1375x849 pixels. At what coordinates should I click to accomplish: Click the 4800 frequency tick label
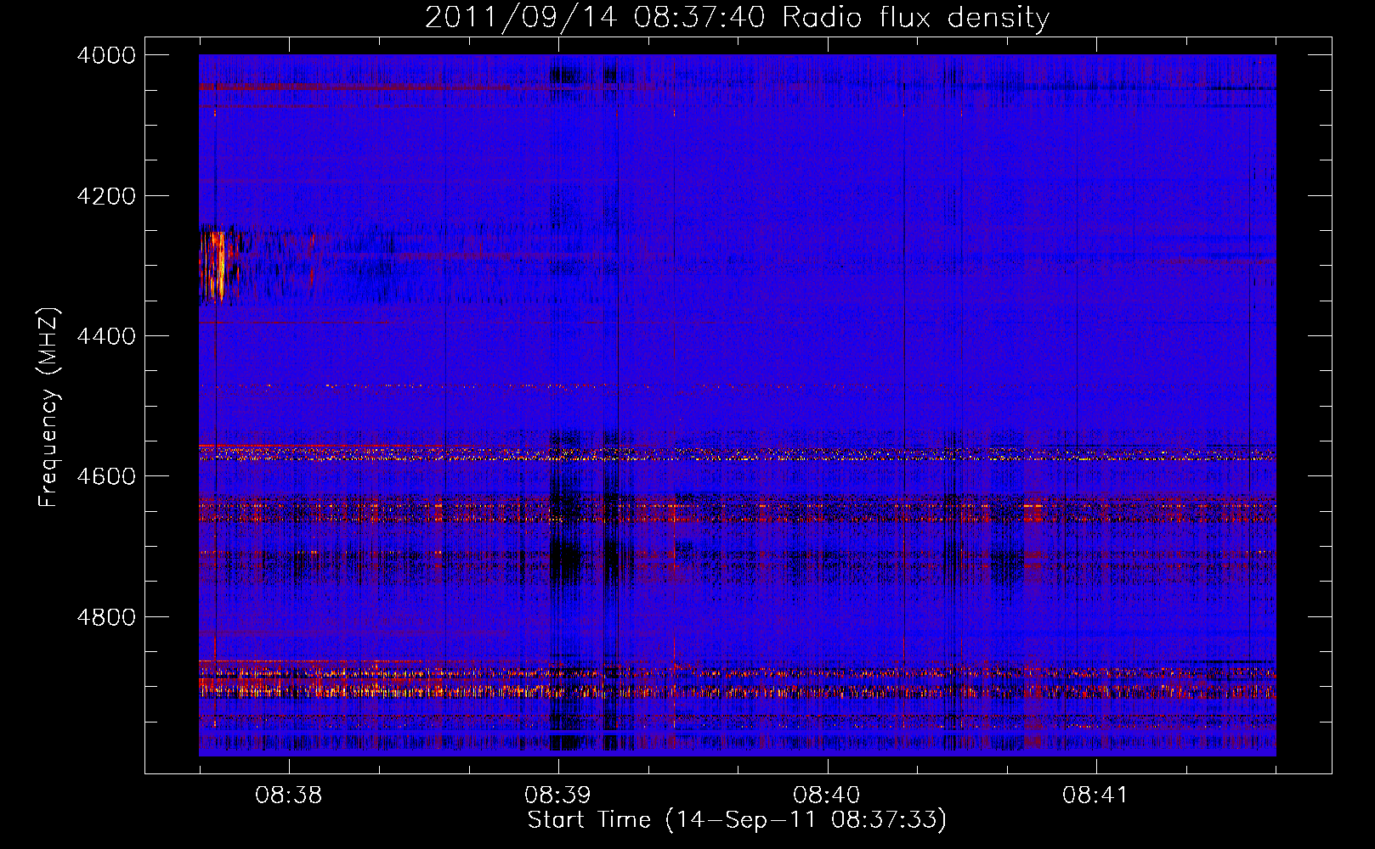click(x=106, y=616)
